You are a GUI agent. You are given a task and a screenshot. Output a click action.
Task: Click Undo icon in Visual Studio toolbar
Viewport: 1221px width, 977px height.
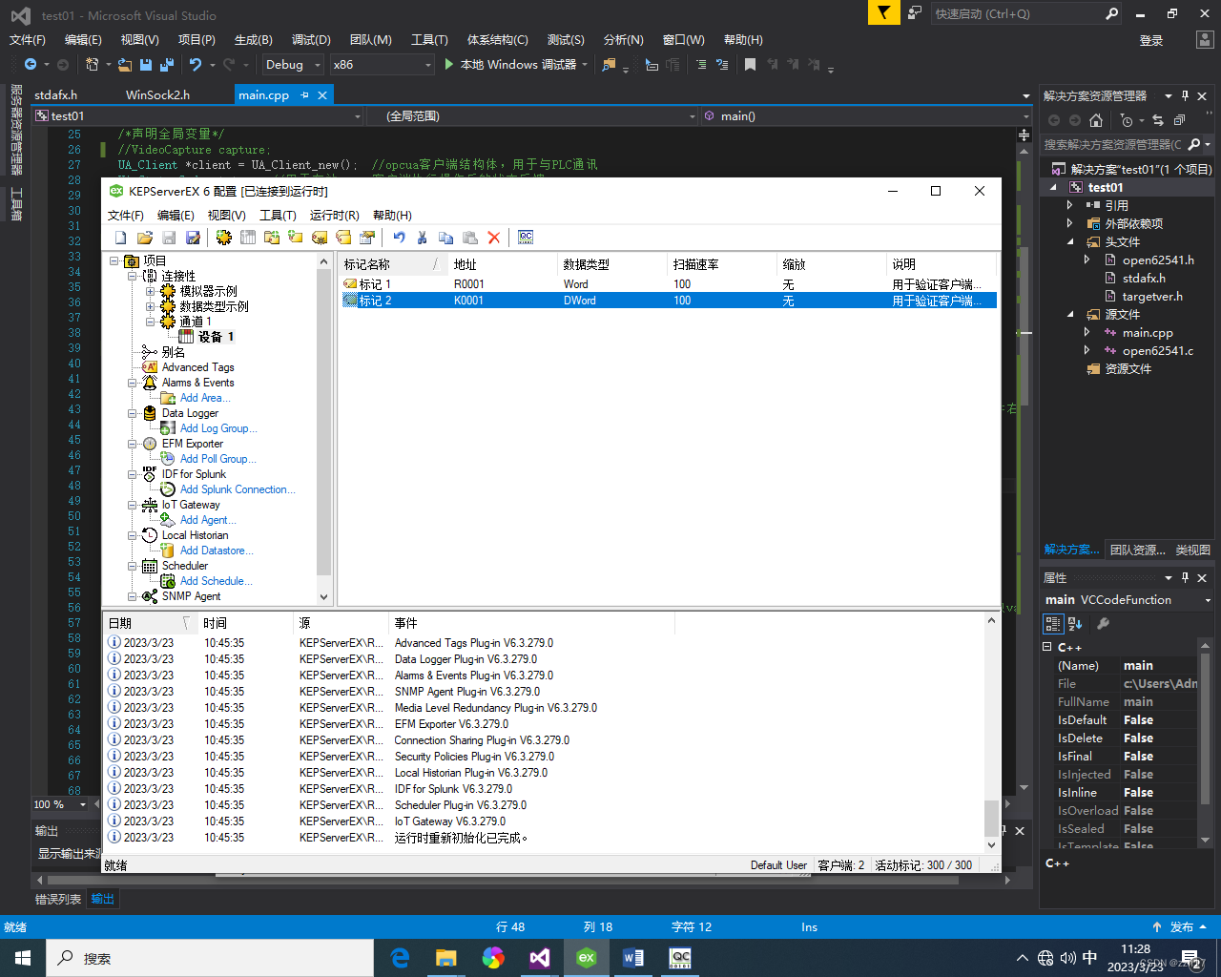pyautogui.click(x=196, y=64)
